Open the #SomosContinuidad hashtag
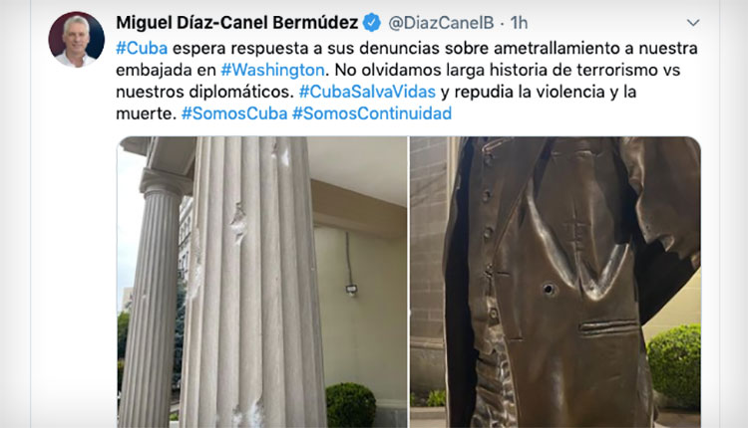This screenshot has width=748, height=428. tap(372, 113)
